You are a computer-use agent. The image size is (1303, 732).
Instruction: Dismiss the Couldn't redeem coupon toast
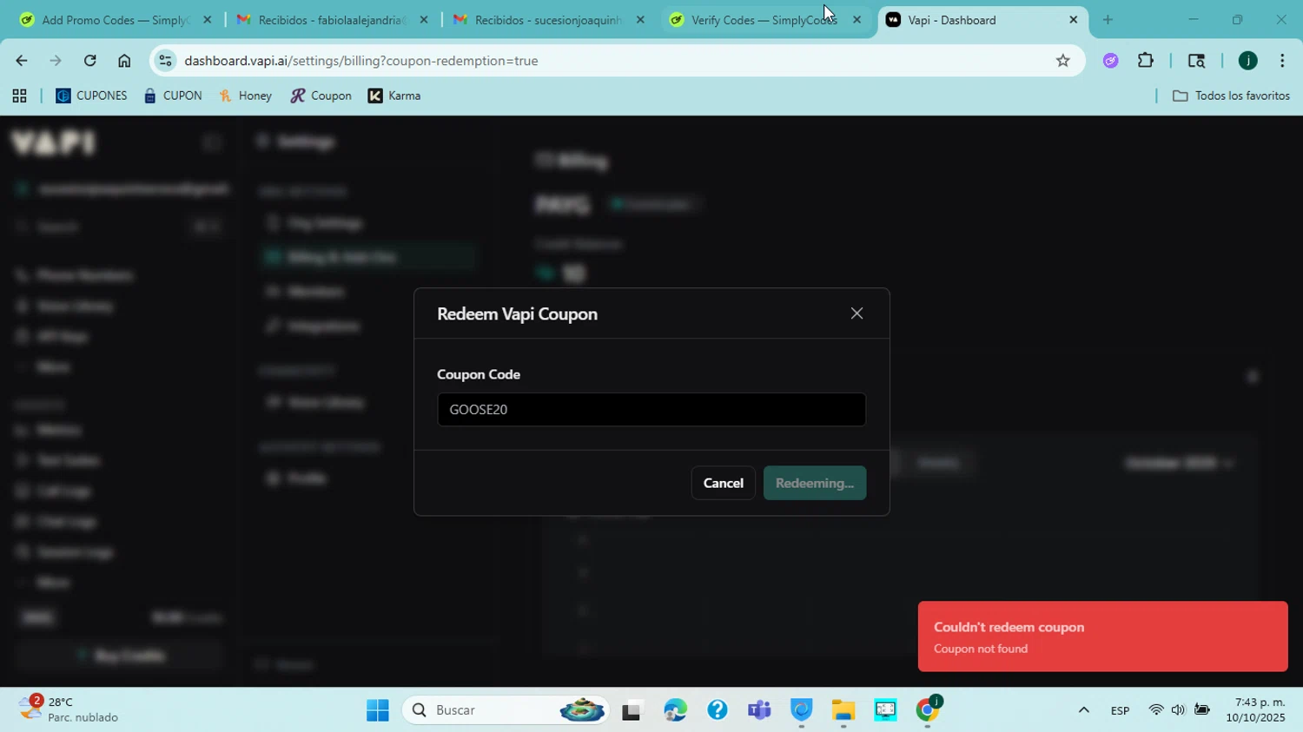(x=1102, y=636)
